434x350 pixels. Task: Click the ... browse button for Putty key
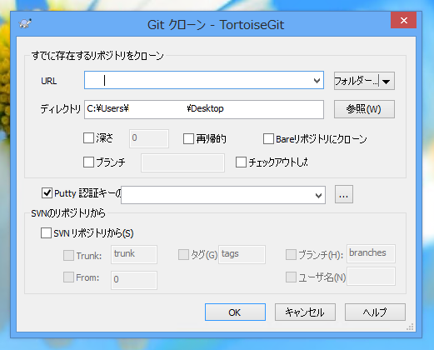click(344, 194)
